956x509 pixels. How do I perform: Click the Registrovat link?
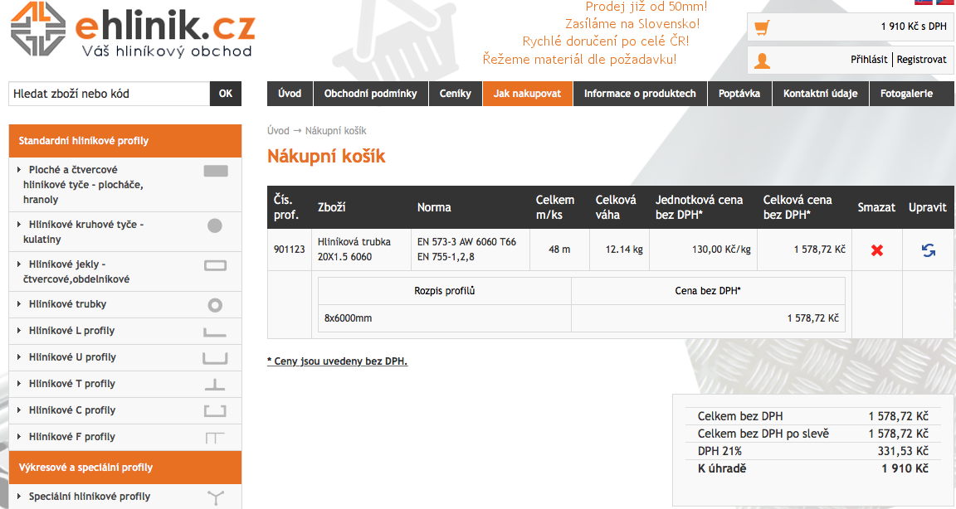pyautogui.click(x=921, y=60)
